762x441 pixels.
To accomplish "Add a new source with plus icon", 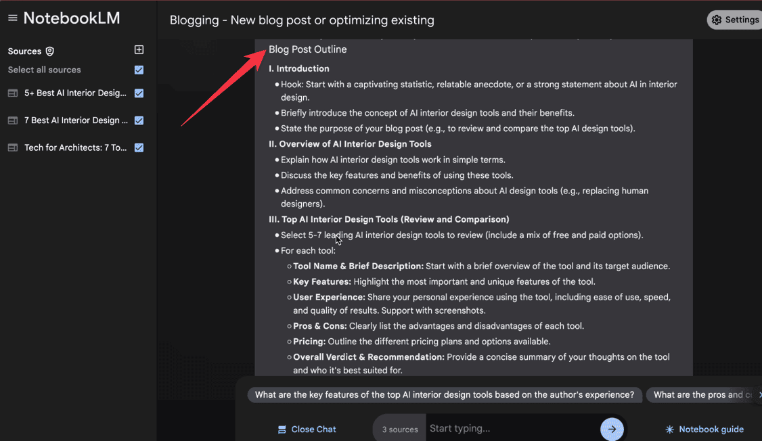I will click(x=139, y=50).
